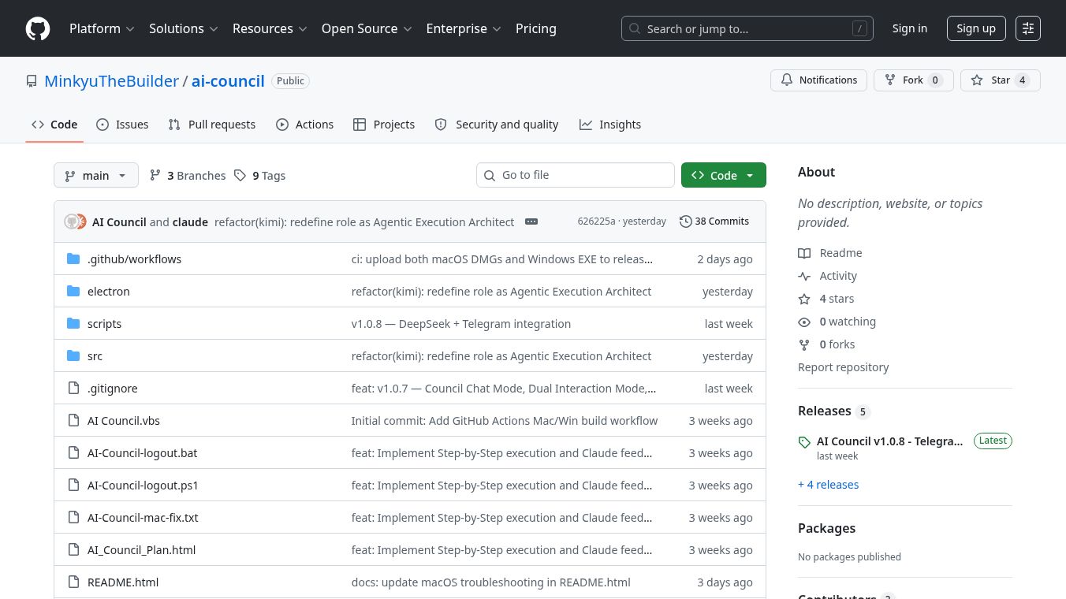Screen dimensions: 1066x599
Task: Focus the Go to file input
Action: coord(576,175)
